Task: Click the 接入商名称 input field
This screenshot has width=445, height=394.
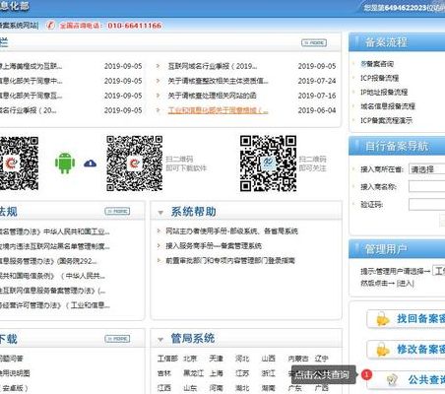Action: pyautogui.click(x=426, y=186)
